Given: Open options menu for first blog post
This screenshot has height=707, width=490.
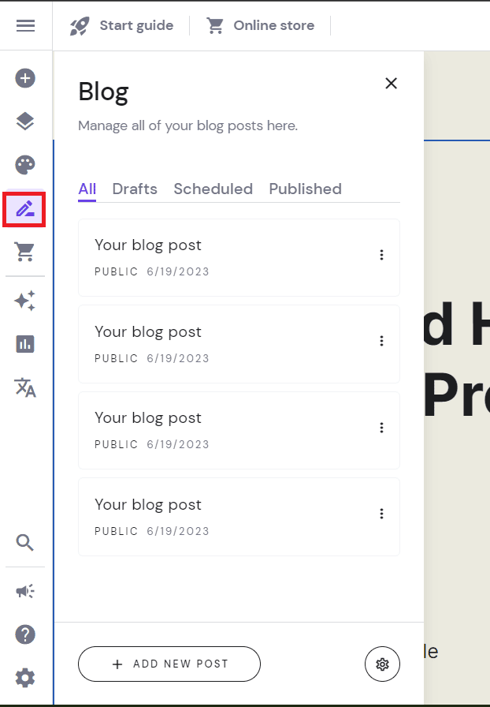Looking at the screenshot, I should tap(382, 255).
